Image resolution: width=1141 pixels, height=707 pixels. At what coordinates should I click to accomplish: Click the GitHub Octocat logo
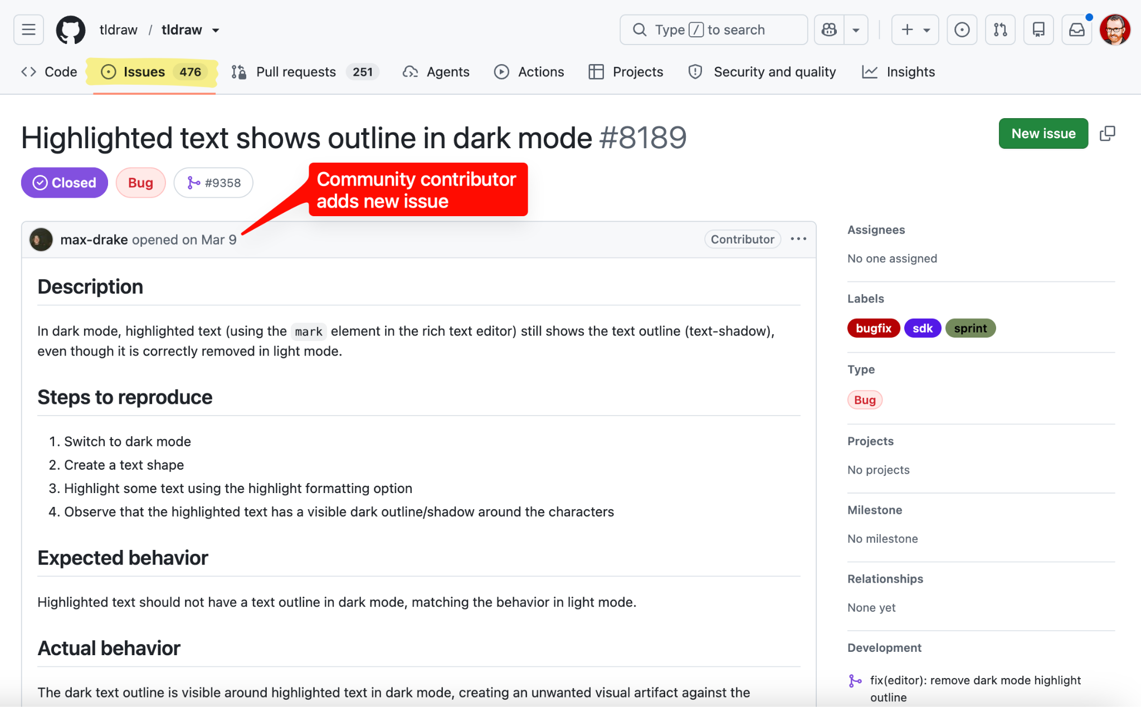(x=71, y=30)
